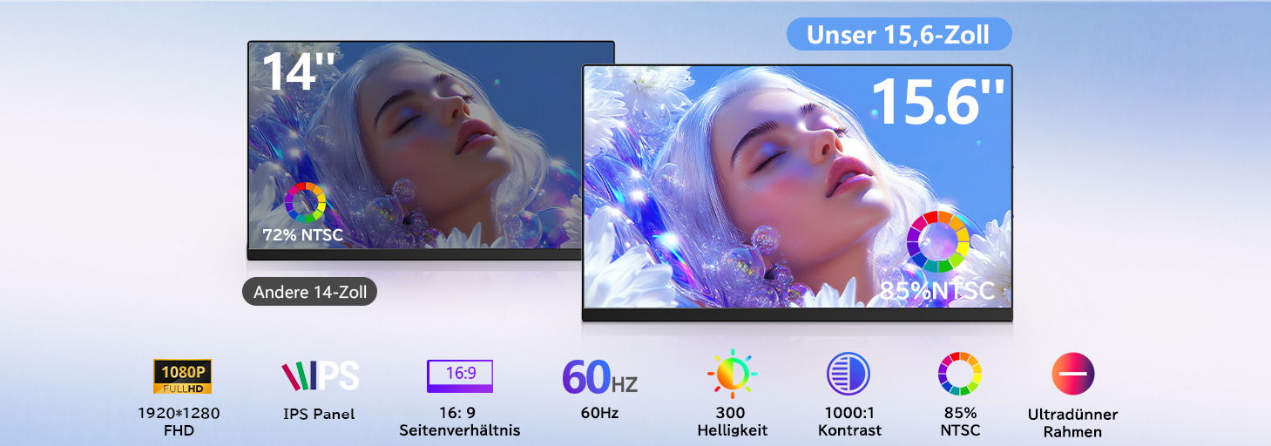
Task: Click the 1080P Full HD icon
Action: coord(182,376)
